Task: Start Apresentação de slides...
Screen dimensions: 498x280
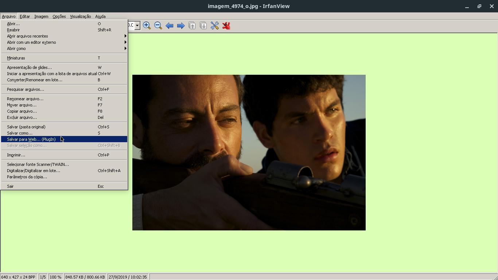Action: pos(64,67)
